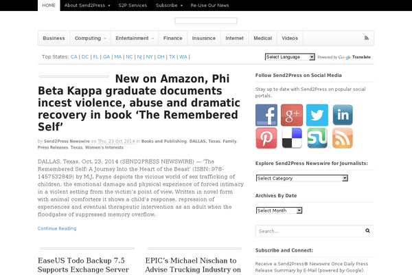Click Books and Publishing tag link

tap(164, 142)
